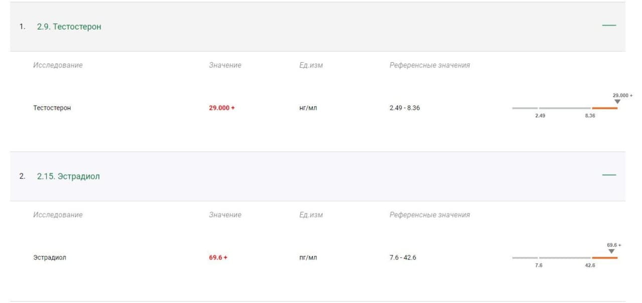
Task: Click the 7.6 label under the estradiol bar
Action: [x=538, y=265]
